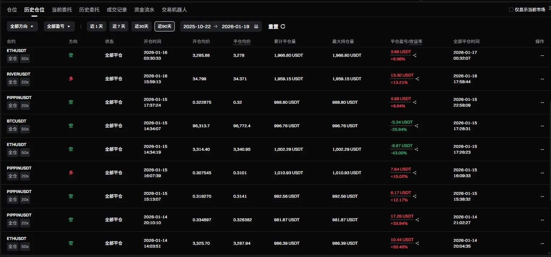Viewport: 551px width, 257px height.
Task: Enable 仅显示当前市场 checkbox
Action: click(511, 10)
